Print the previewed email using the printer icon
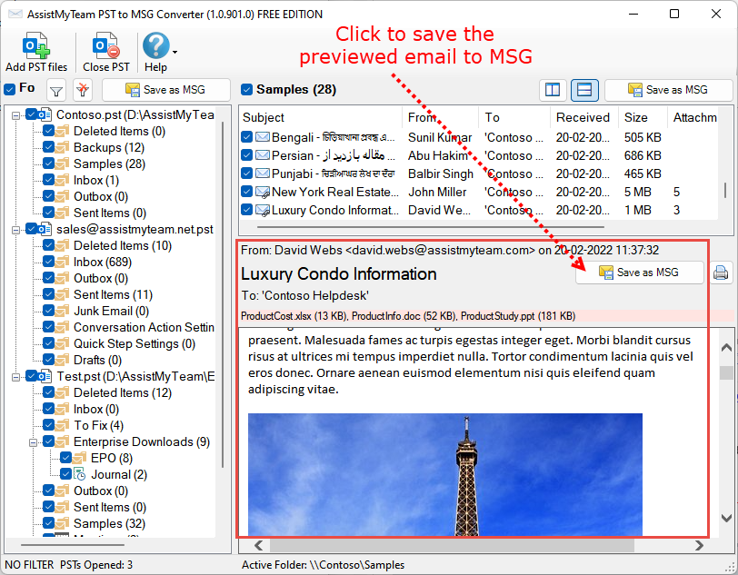The height and width of the screenshot is (575, 738). pos(721,273)
